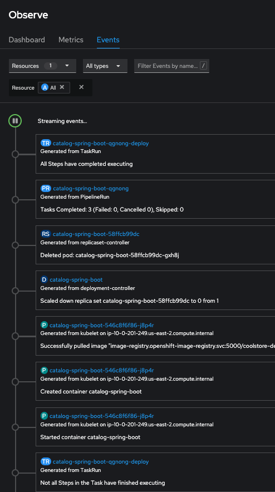Viewport: 275px width, 492px height.
Task: Switch to the Metrics tab
Action: [x=71, y=40]
